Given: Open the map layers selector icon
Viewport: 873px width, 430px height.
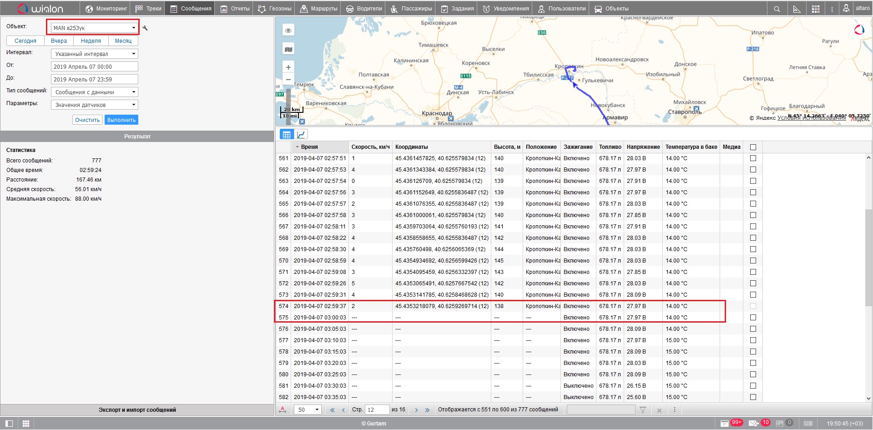Looking at the screenshot, I should click(x=288, y=49).
